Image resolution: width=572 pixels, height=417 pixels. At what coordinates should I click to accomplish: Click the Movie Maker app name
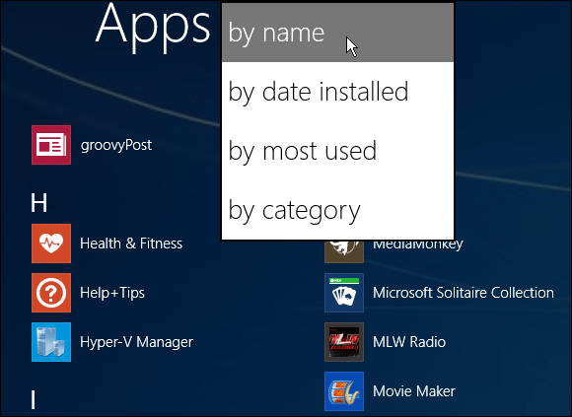pos(414,391)
